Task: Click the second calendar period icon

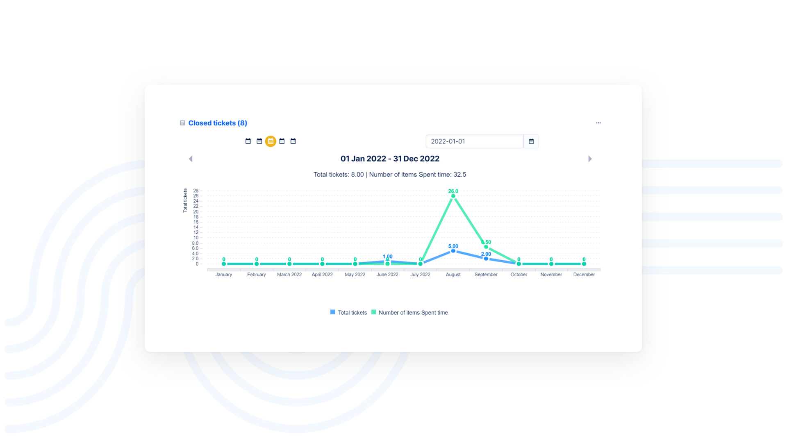Action: [x=259, y=141]
